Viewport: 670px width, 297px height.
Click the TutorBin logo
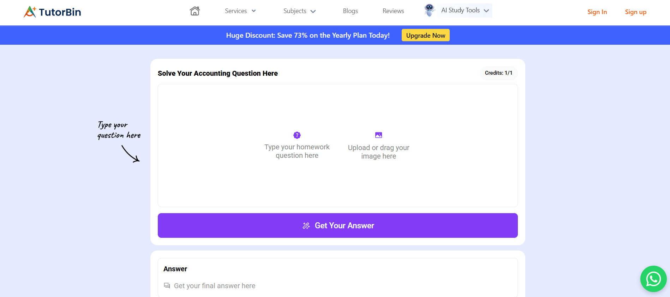[x=52, y=12]
